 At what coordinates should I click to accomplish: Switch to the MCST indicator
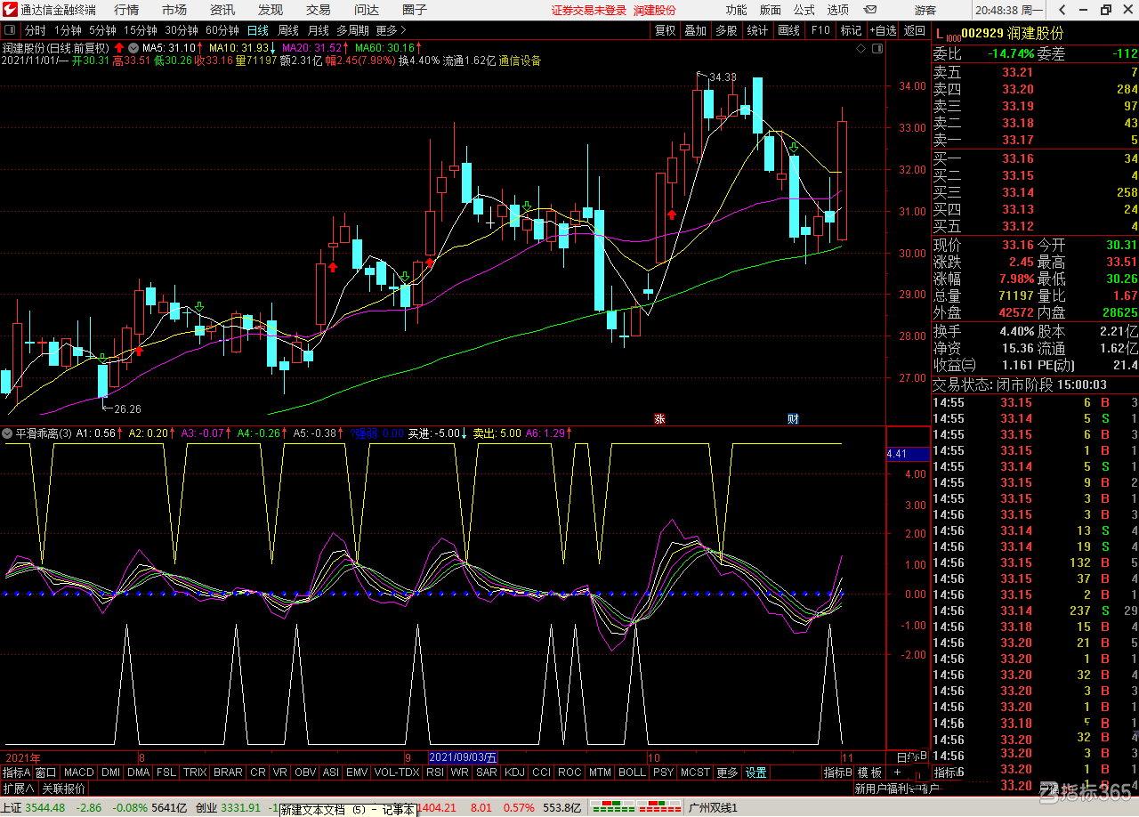[x=696, y=773]
